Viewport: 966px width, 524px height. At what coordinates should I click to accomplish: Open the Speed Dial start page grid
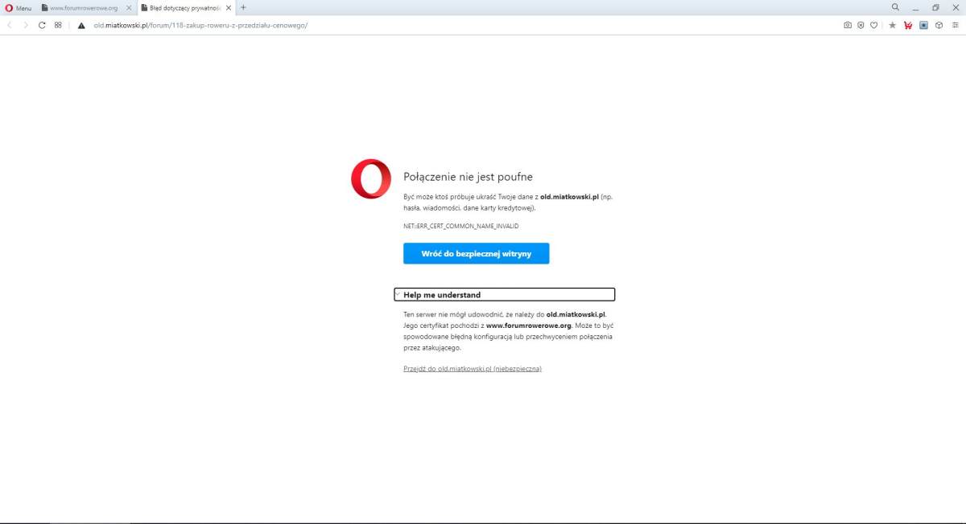coord(58,25)
